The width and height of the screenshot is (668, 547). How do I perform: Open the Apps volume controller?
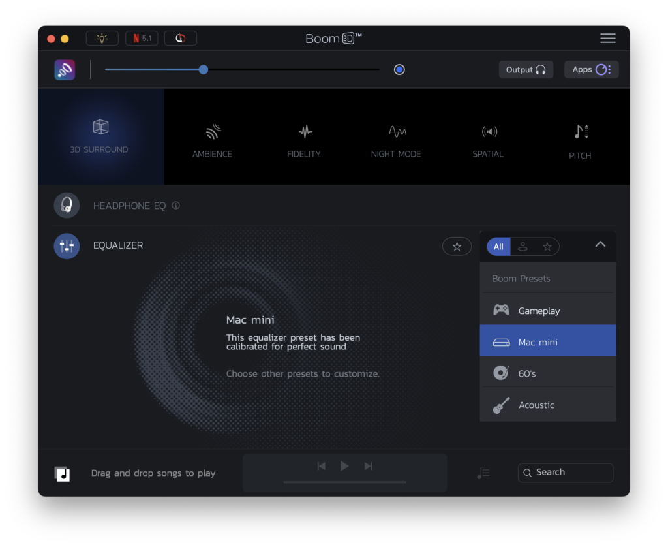[x=591, y=69]
